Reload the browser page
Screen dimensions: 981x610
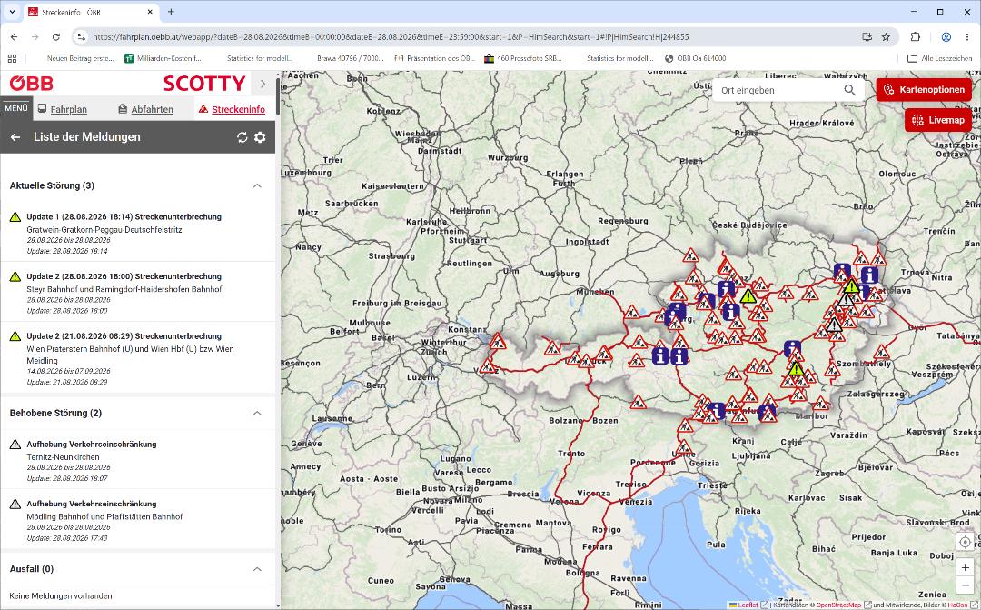pyautogui.click(x=55, y=37)
